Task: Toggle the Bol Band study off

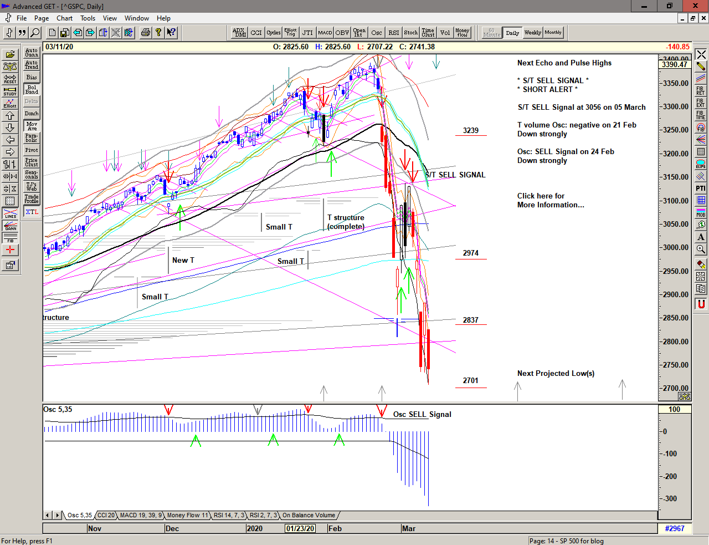Action: [32, 89]
